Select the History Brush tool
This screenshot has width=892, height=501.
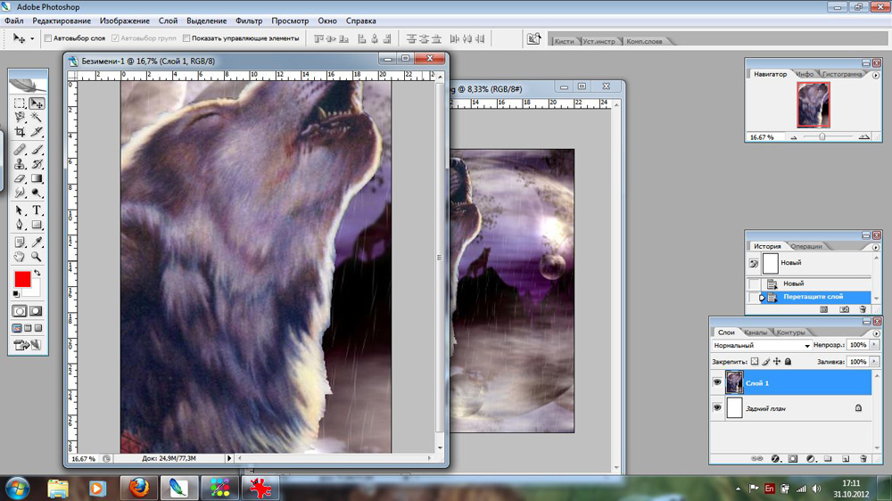(x=37, y=164)
